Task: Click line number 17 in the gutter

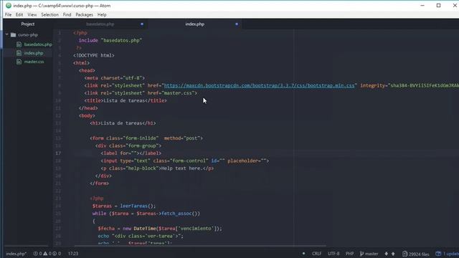Action: click(x=58, y=153)
